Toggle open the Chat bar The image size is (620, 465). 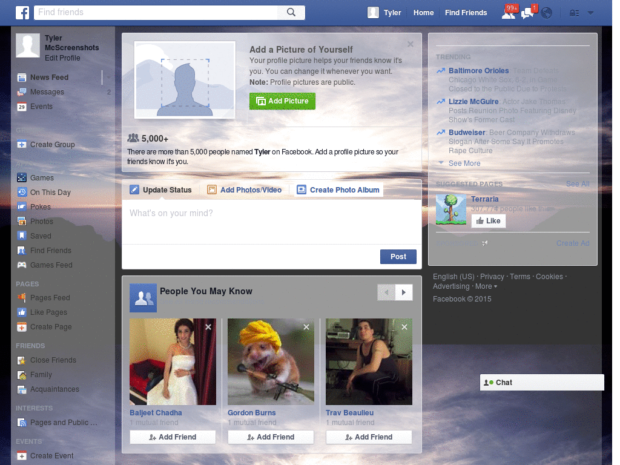tap(542, 382)
